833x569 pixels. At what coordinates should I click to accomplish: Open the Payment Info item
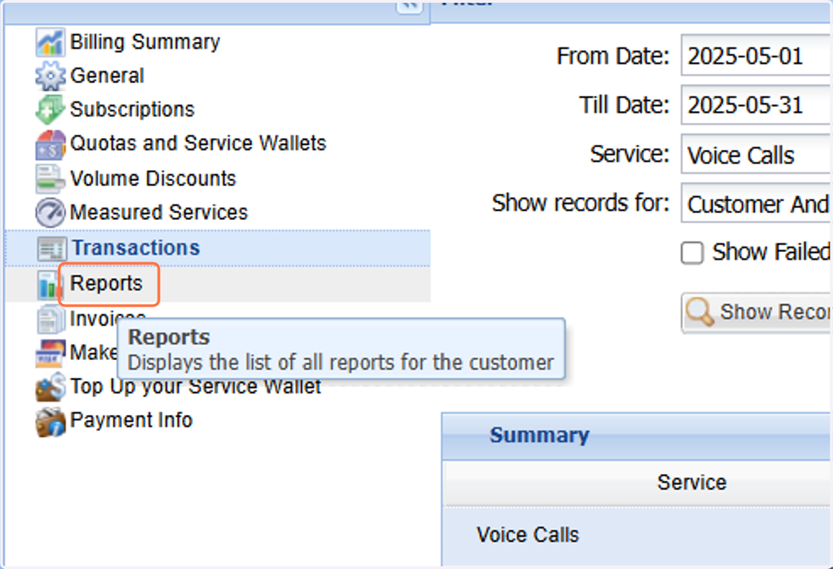[131, 421]
